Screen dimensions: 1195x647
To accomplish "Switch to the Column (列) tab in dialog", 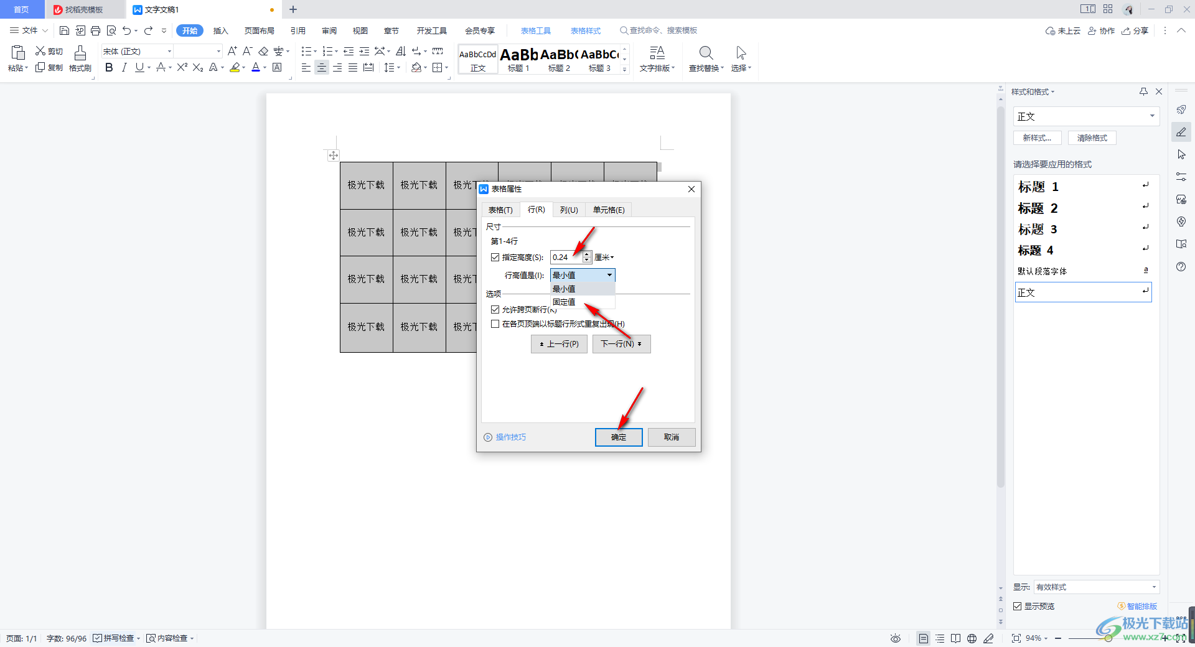I will coord(568,210).
